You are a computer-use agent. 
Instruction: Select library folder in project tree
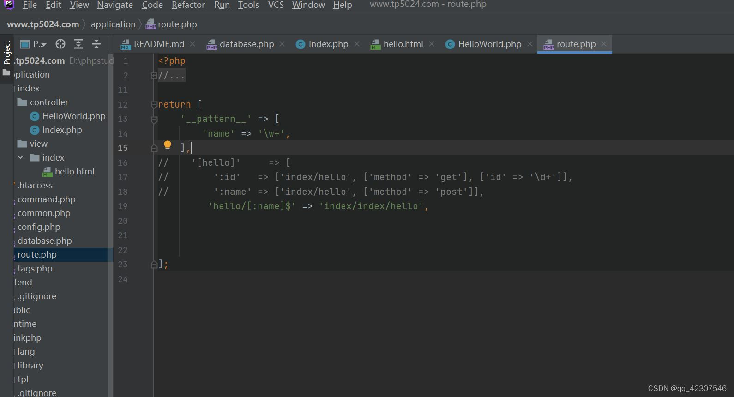(x=30, y=365)
